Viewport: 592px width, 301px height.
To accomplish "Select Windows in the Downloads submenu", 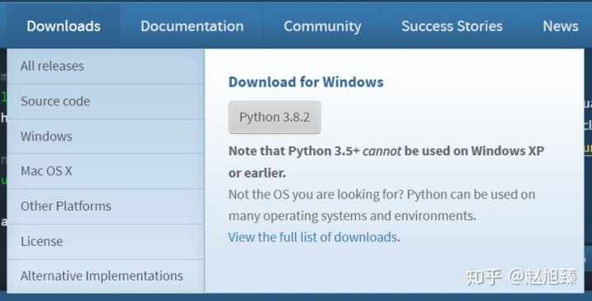I will pyautogui.click(x=106, y=137).
